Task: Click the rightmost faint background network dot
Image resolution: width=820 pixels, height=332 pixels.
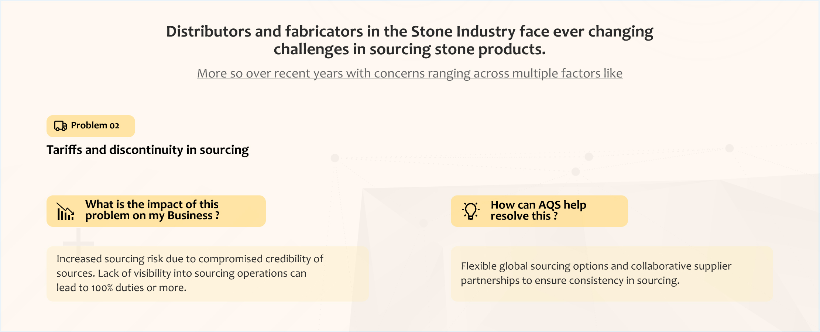Action: coord(729,148)
